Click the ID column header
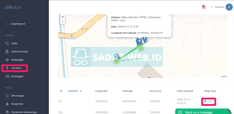Viewport: 234px width, 114px height. [x=61, y=91]
